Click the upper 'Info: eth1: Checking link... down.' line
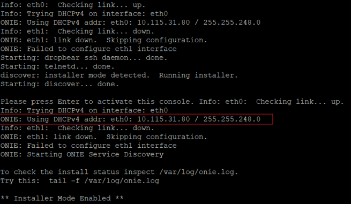Screen dimensions: 351x204 coord(77,31)
